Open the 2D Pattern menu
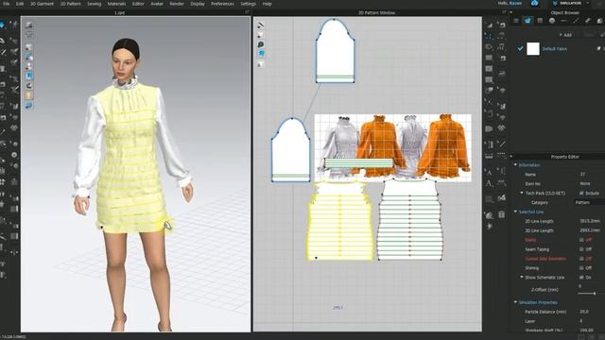This screenshot has height=340, width=605. point(70,4)
